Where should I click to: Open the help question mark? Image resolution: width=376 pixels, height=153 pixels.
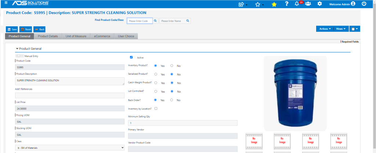click(x=286, y=4)
